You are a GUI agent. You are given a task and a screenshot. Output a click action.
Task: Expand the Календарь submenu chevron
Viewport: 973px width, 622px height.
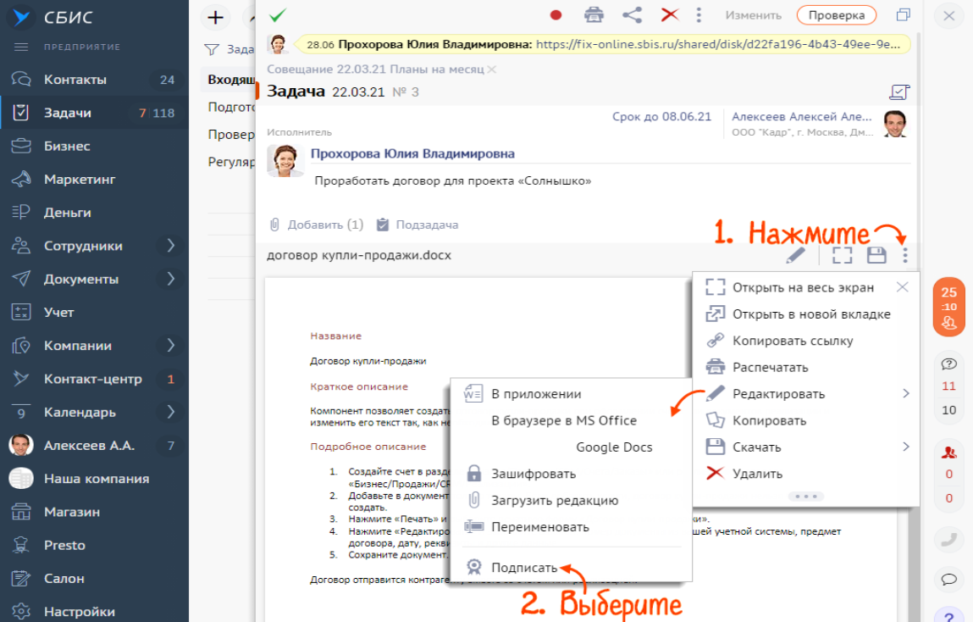171,412
